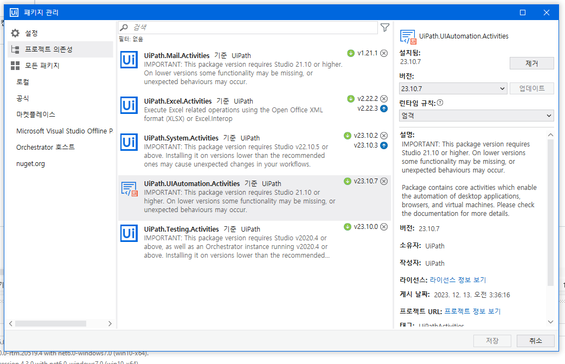Click installed green icon next to v23.10.7
The height and width of the screenshot is (364, 565).
(348, 181)
